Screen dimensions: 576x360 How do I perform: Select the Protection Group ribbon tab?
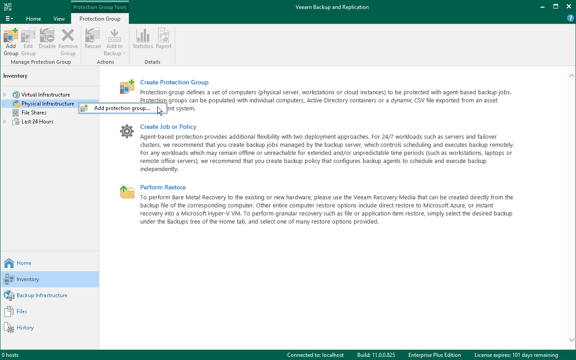coord(100,19)
